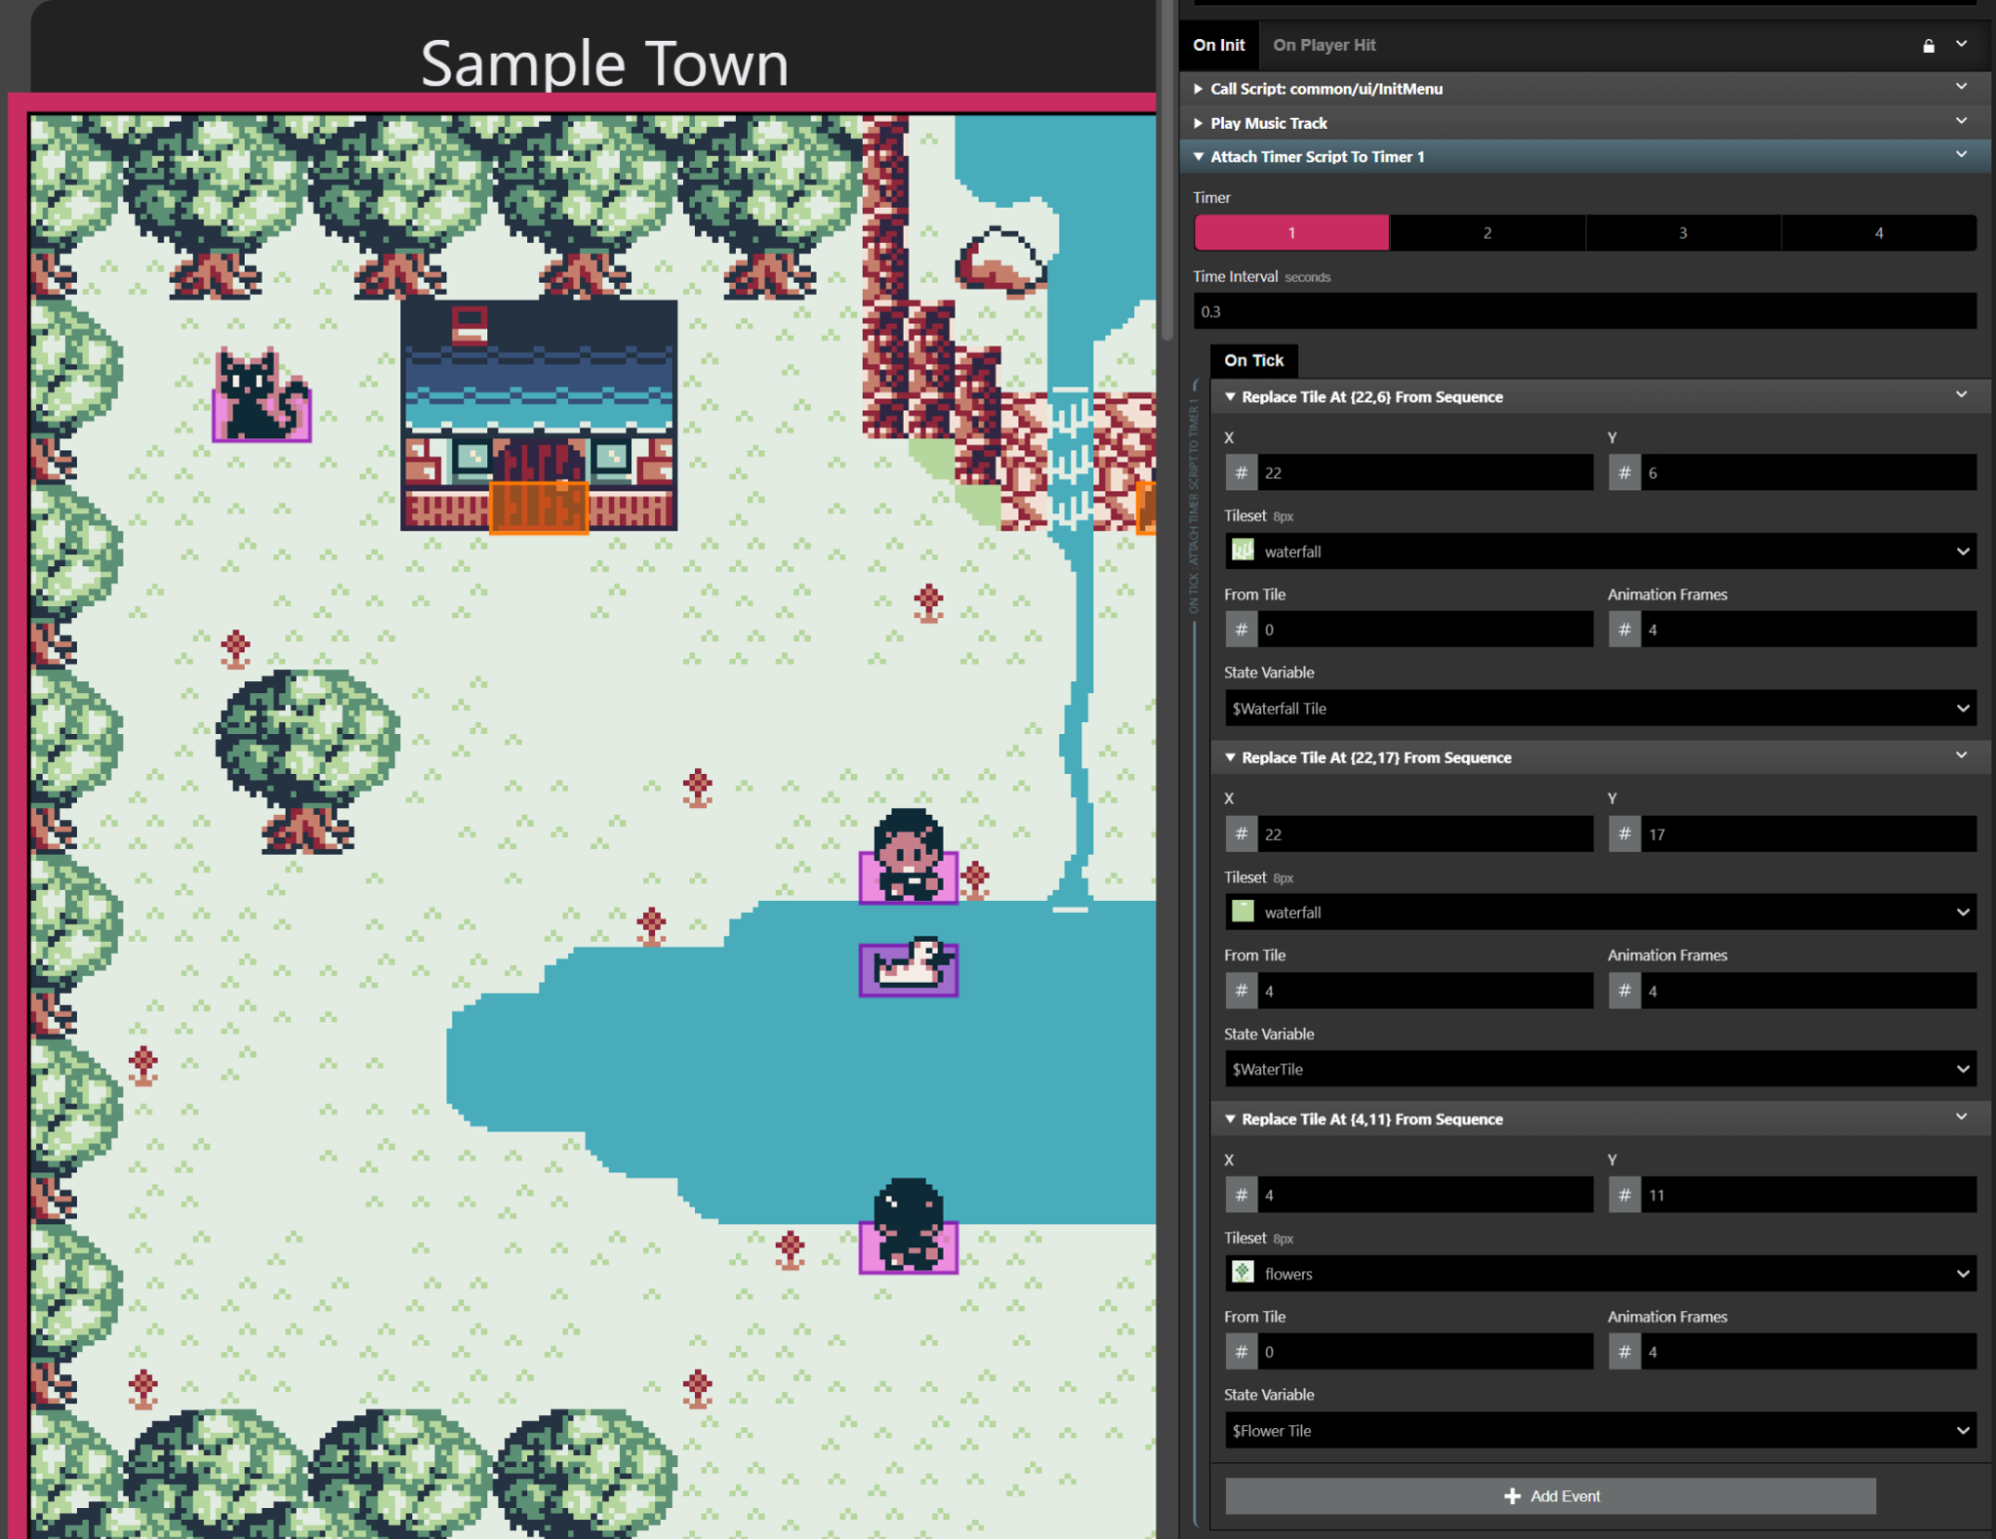Expand the Play Music Track event
1996x1540 pixels.
pos(1198,123)
